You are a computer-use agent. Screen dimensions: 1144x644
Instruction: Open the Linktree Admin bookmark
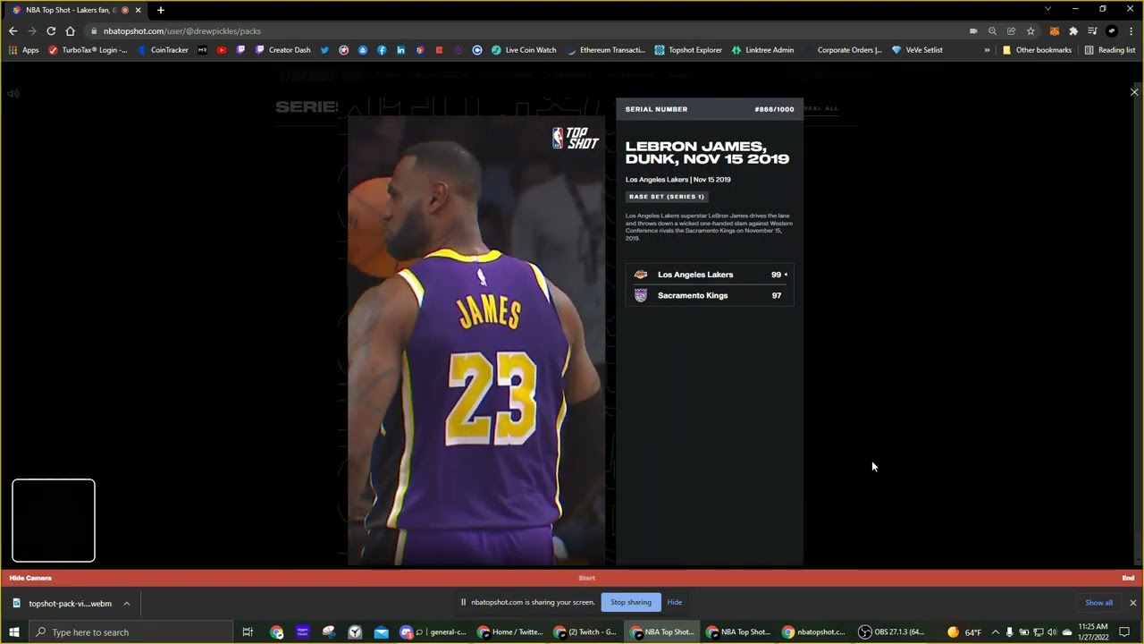[762, 50]
